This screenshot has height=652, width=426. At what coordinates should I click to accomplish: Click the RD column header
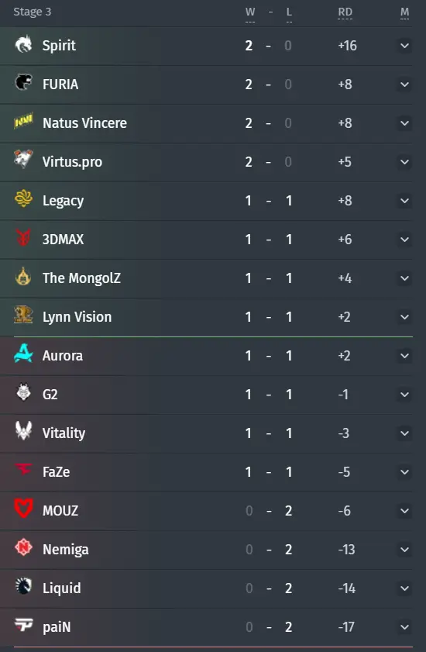345,12
